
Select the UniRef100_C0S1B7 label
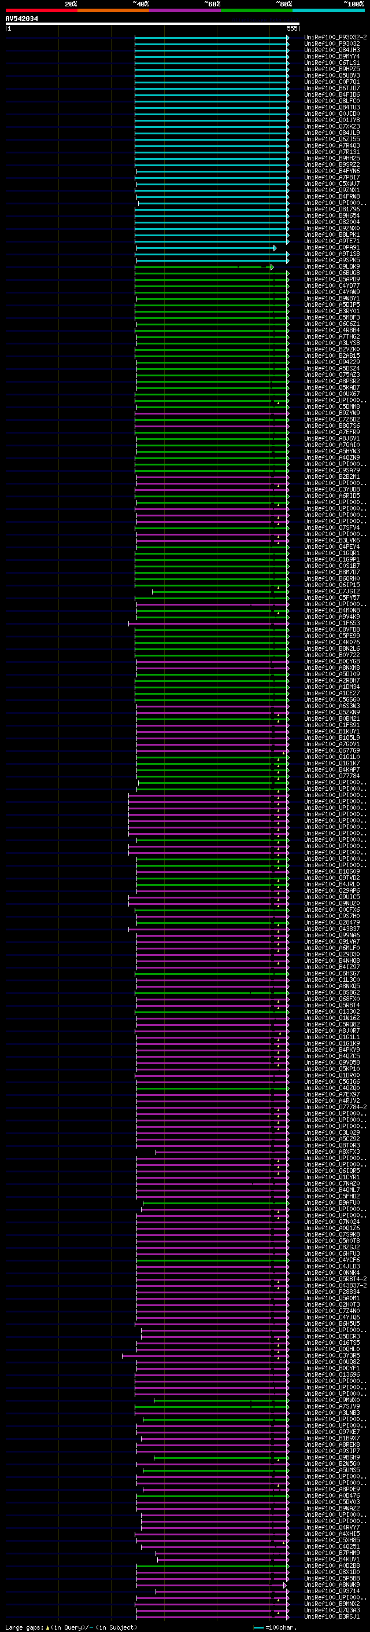point(332,566)
